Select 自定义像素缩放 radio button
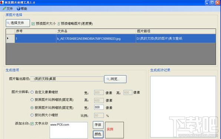Viewport: 221px width, 139px height. pyautogui.click(x=32, y=92)
